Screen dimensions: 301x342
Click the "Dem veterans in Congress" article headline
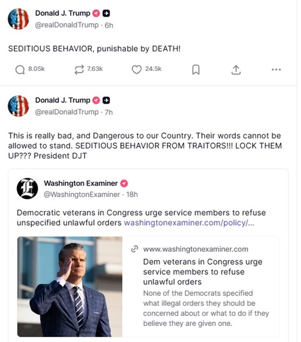click(203, 271)
